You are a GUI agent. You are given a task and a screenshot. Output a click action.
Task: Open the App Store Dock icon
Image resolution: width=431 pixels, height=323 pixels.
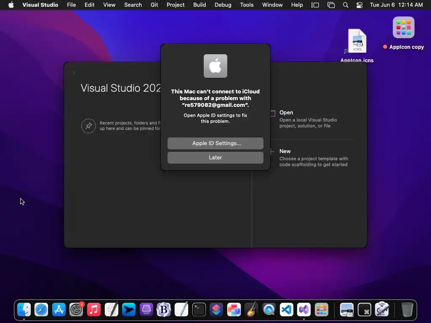tap(59, 310)
